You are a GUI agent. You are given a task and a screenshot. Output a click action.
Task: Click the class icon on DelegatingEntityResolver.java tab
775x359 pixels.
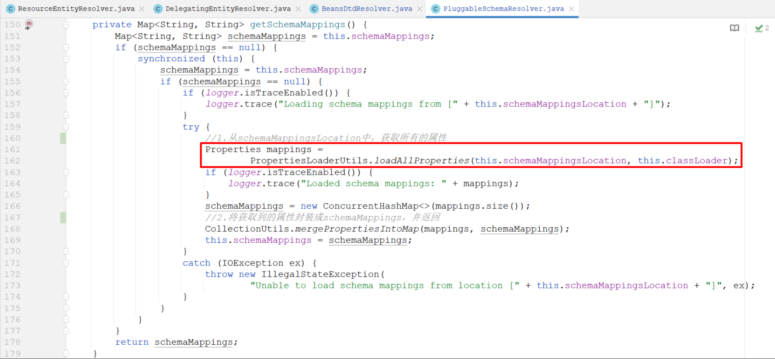(x=158, y=9)
